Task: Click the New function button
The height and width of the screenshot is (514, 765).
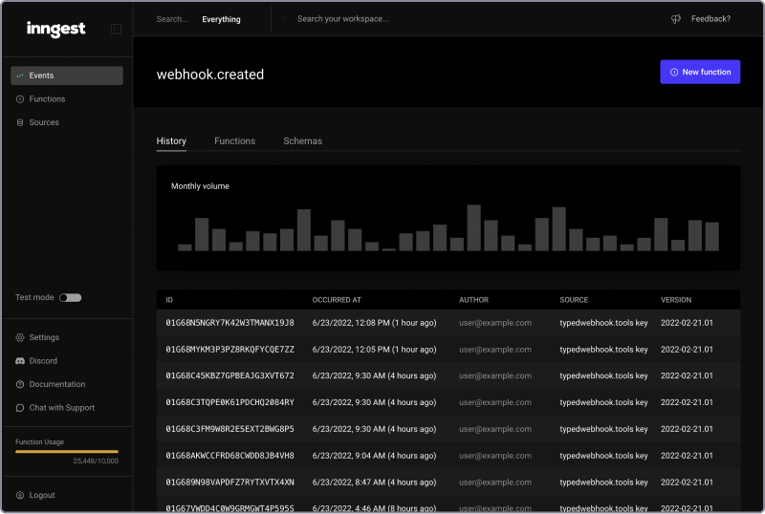Action: [x=700, y=72]
